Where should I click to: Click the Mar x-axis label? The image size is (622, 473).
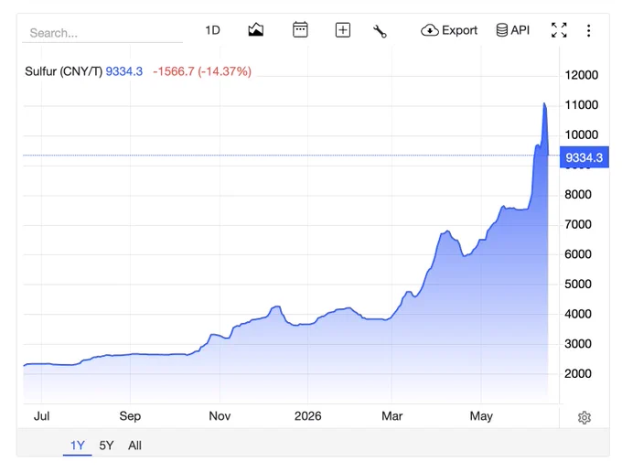[x=391, y=416]
